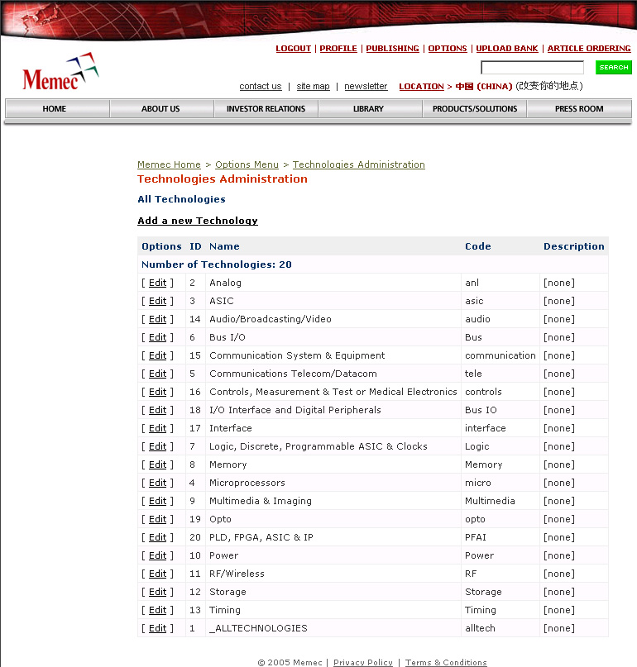Image resolution: width=637 pixels, height=667 pixels.
Task: Open the ABOUT US menu
Action: [x=161, y=108]
